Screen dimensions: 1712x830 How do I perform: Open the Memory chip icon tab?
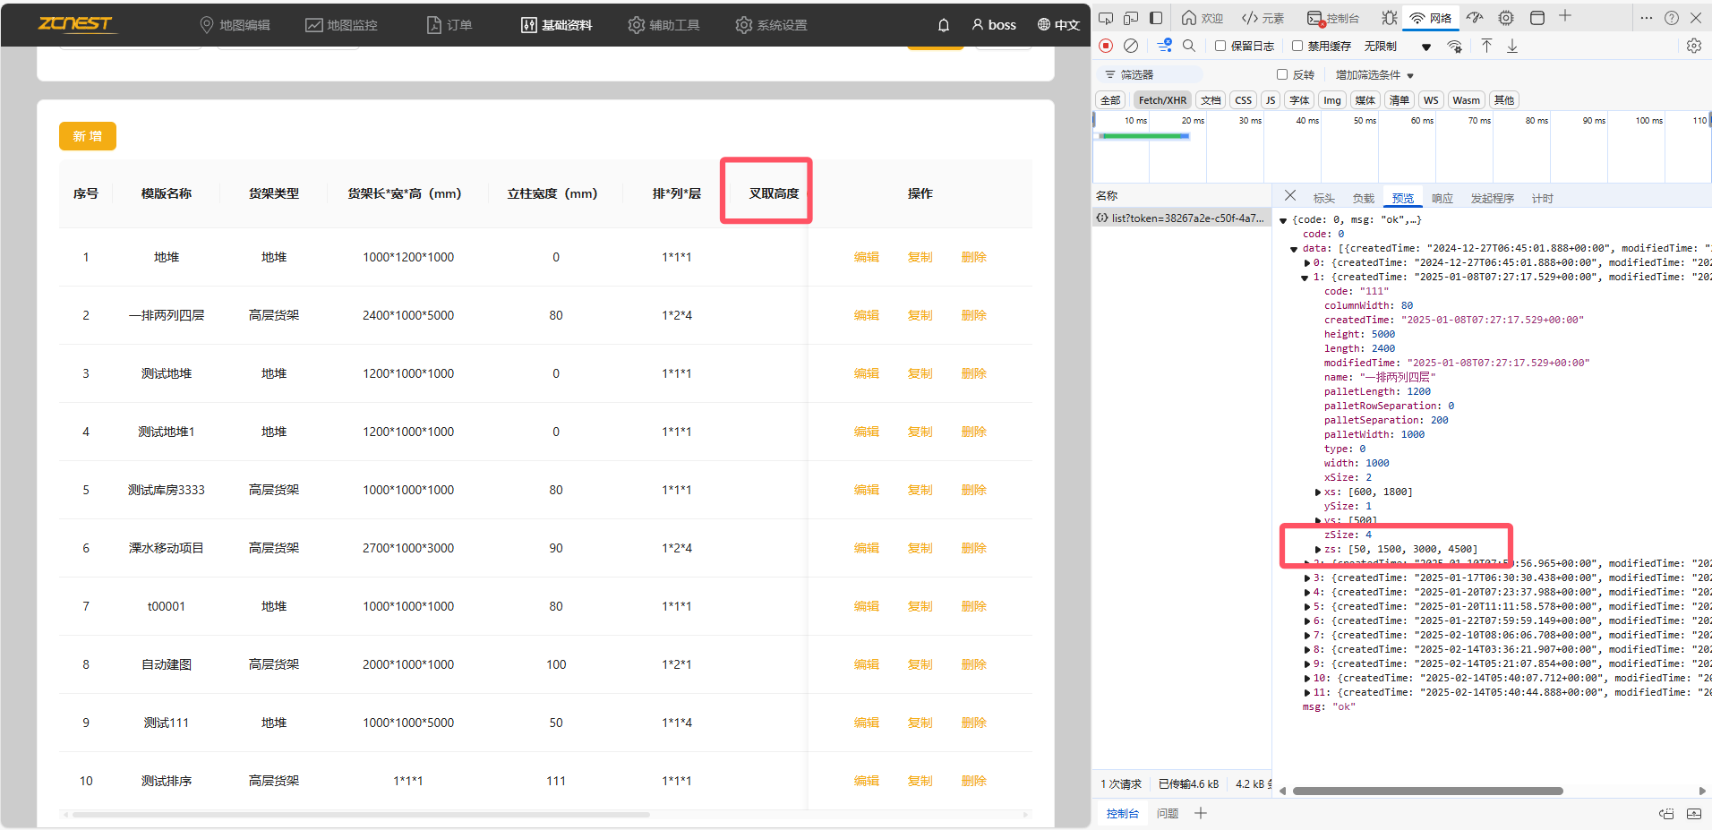point(1506,18)
